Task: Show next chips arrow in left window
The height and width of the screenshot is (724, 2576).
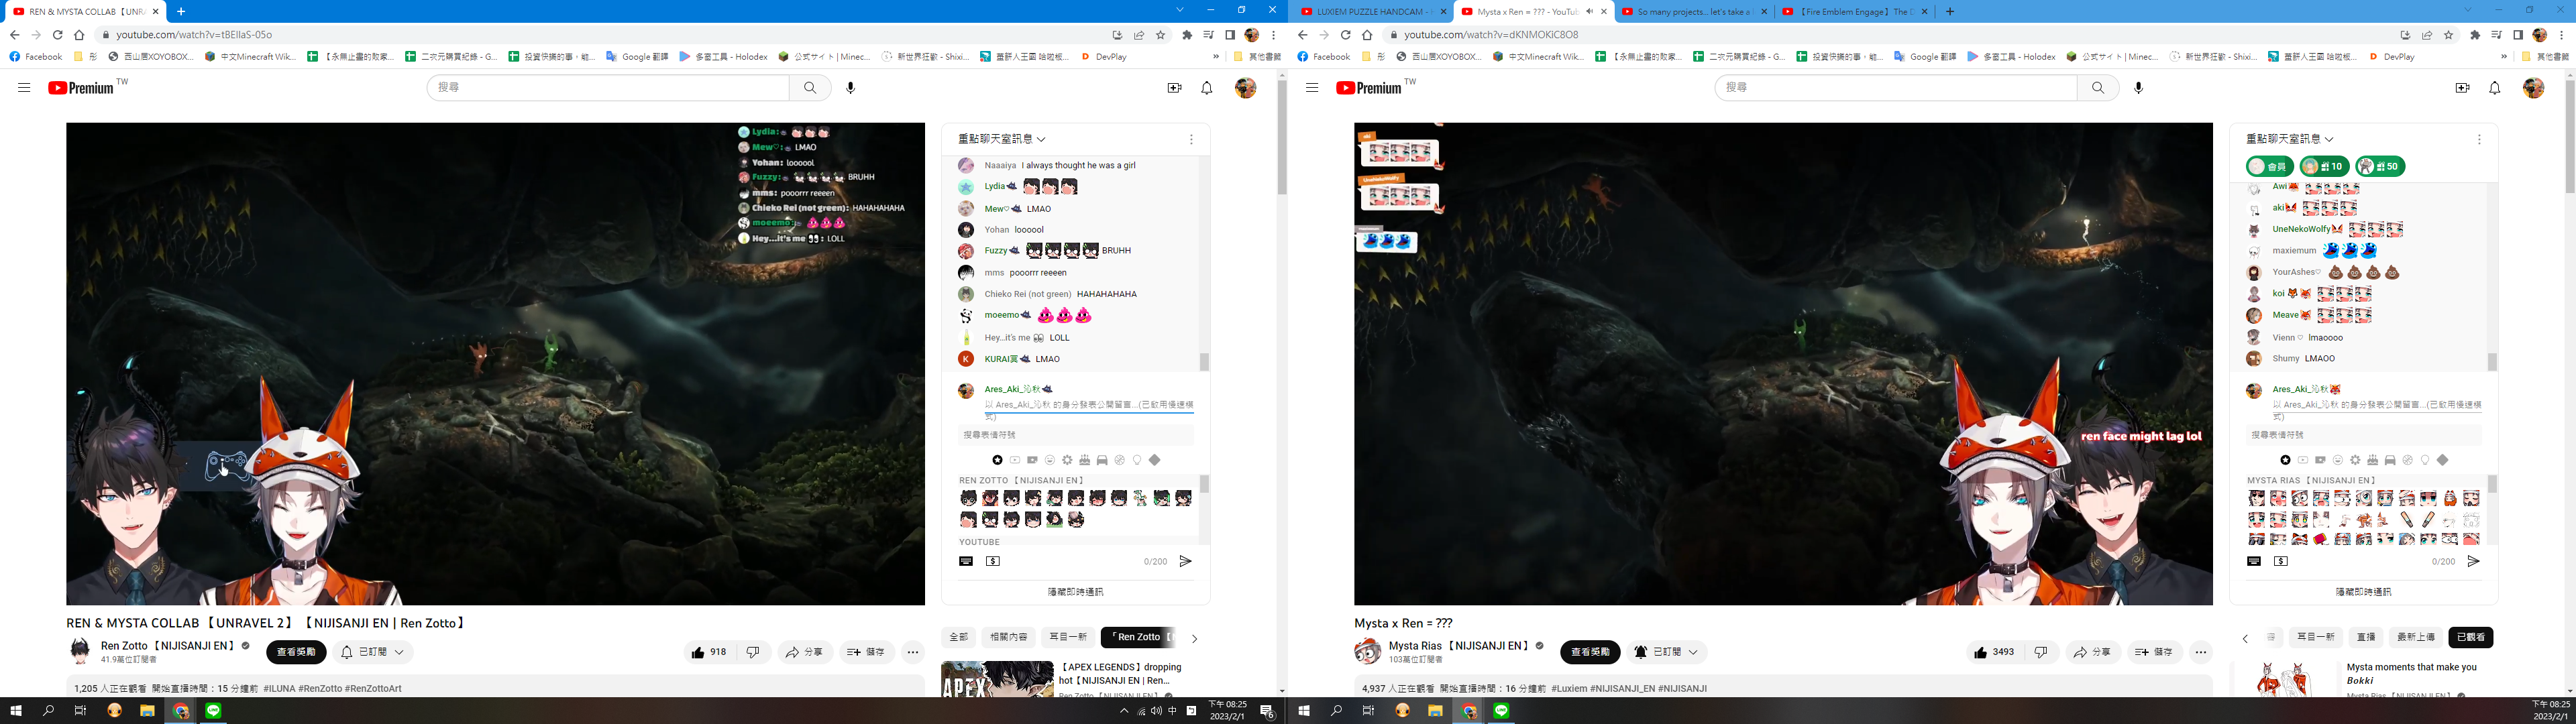Action: [x=1194, y=638]
